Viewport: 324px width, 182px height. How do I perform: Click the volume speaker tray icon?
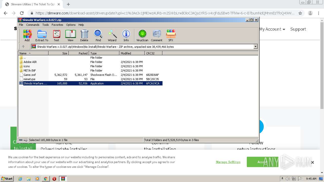pos(288,179)
